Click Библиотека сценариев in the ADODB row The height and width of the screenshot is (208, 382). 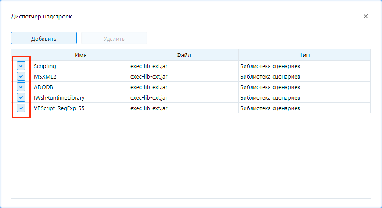click(270, 87)
